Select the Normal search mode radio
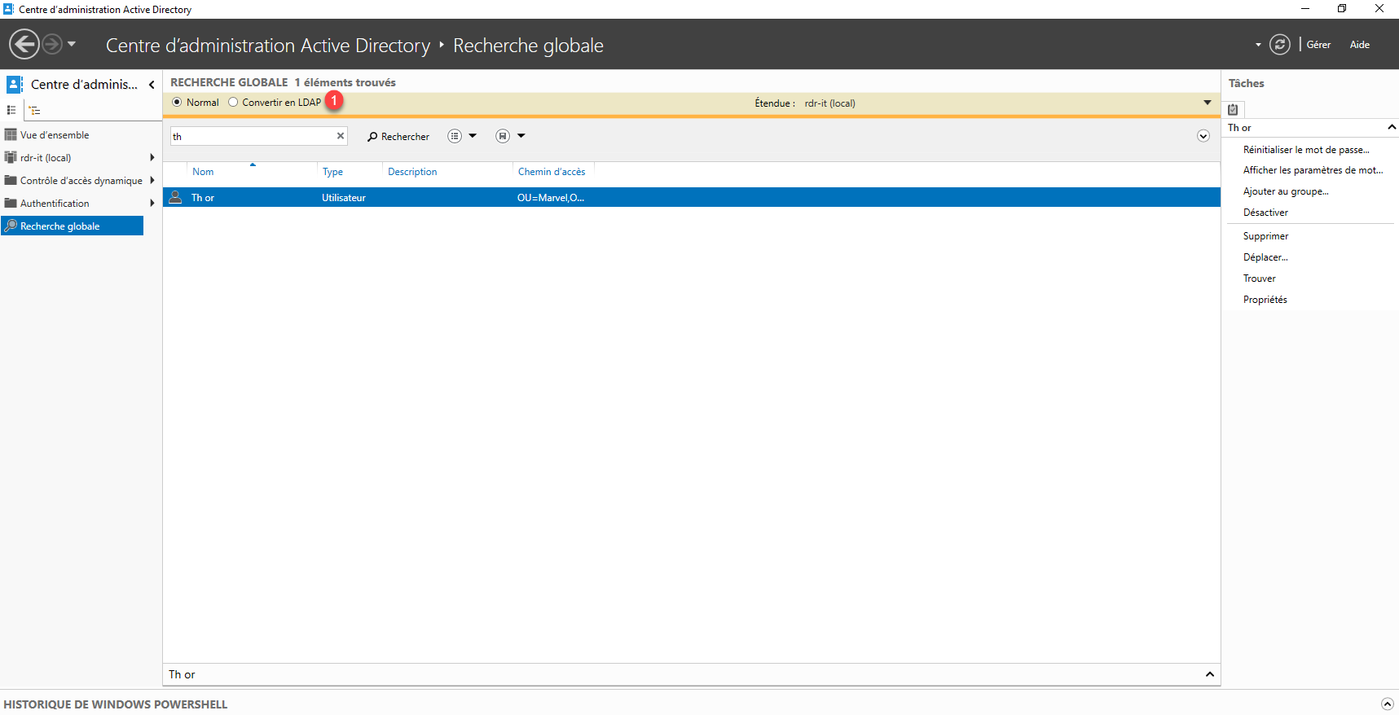The width and height of the screenshot is (1399, 715). (177, 103)
